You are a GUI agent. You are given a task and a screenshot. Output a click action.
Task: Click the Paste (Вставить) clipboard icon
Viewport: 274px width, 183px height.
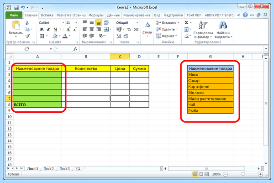point(16,25)
